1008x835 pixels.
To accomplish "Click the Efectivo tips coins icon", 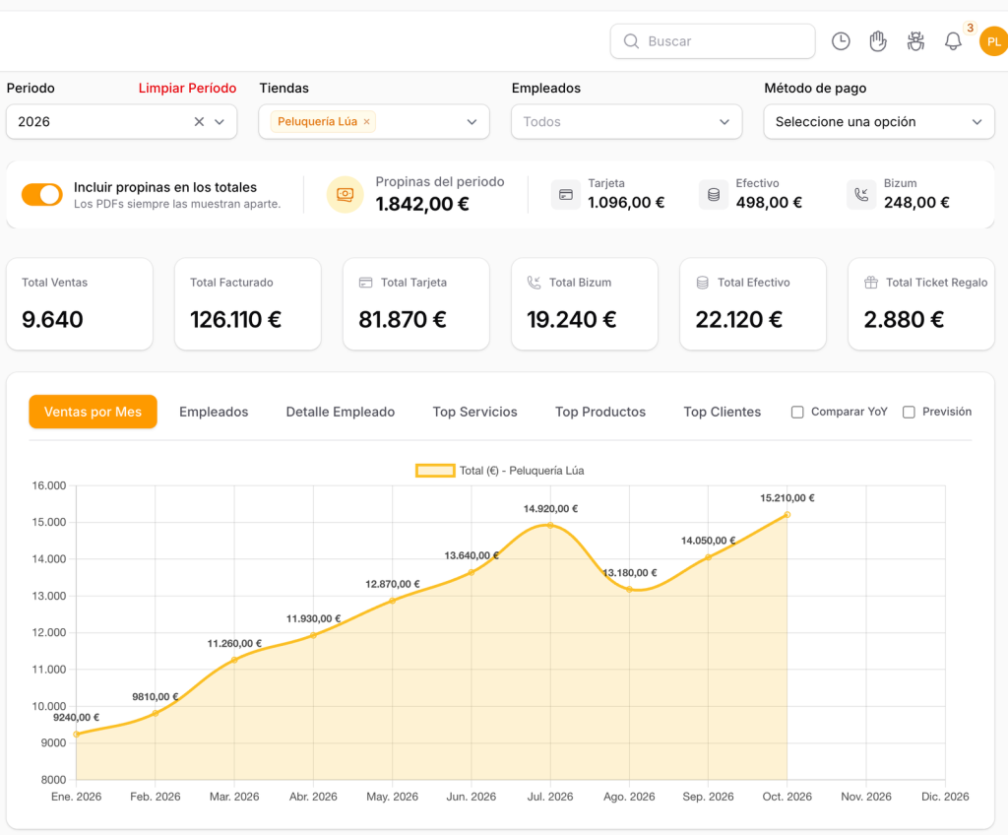I will pyautogui.click(x=714, y=195).
